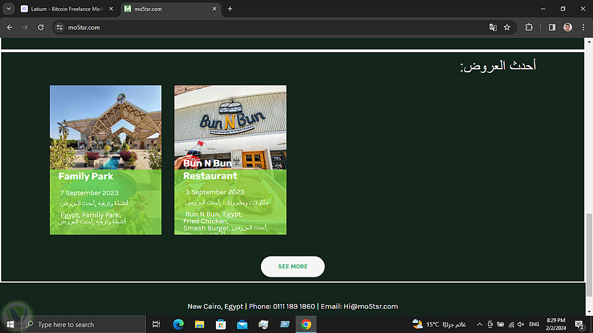593x333 pixels.
Task: Click the forward navigation arrow
Action: [25, 27]
